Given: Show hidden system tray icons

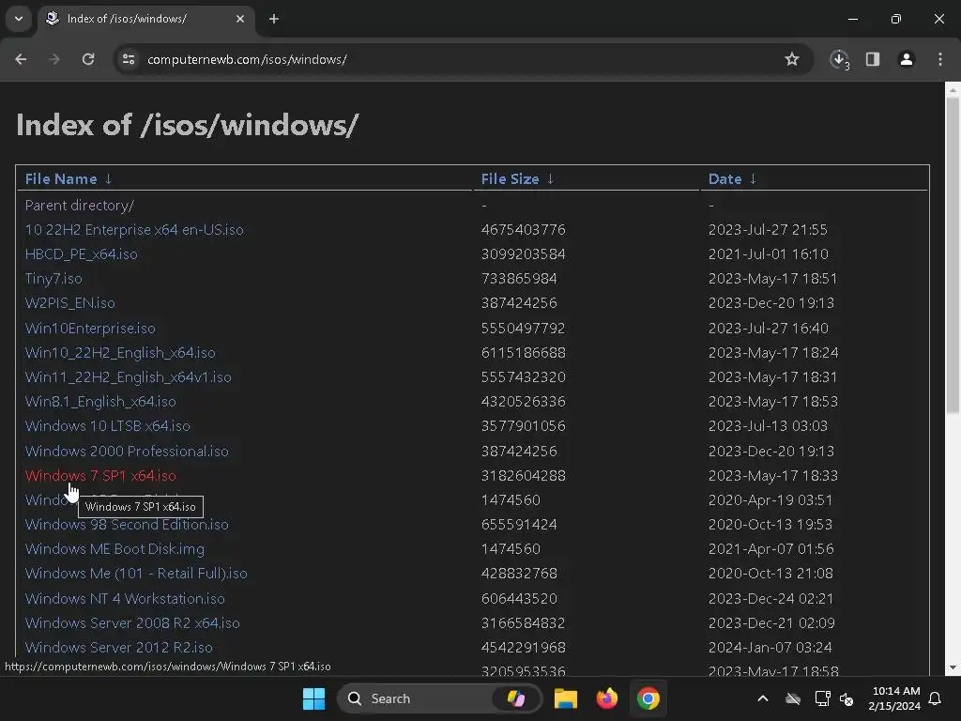Looking at the screenshot, I should pos(763,698).
